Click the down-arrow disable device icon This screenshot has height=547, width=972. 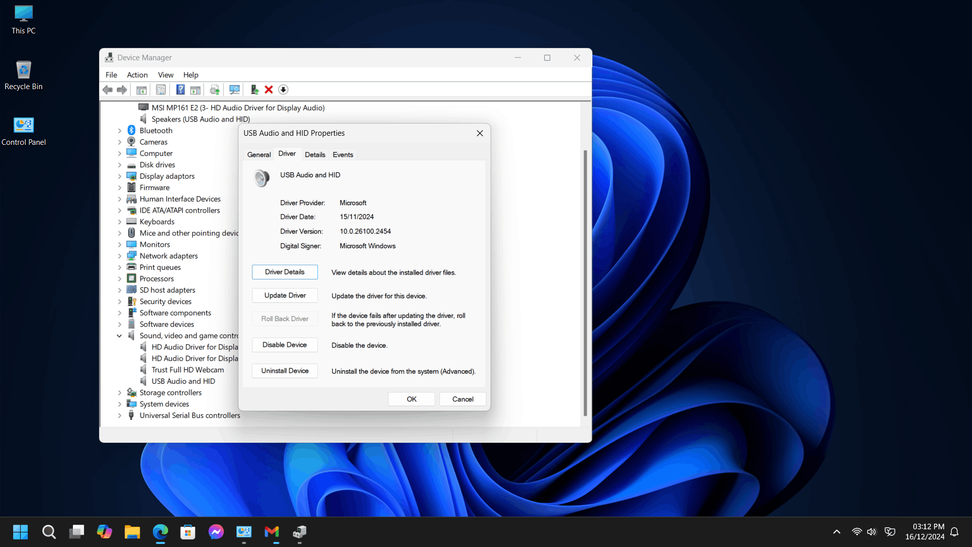coord(283,90)
